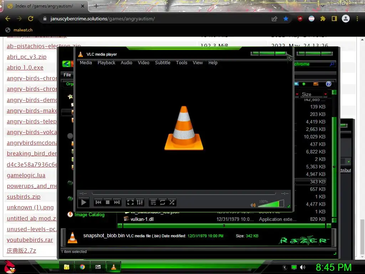Image resolution: width=365 pixels, height=274 pixels.
Task: Click Angry Birds start button on taskbar
Action: tap(10, 267)
